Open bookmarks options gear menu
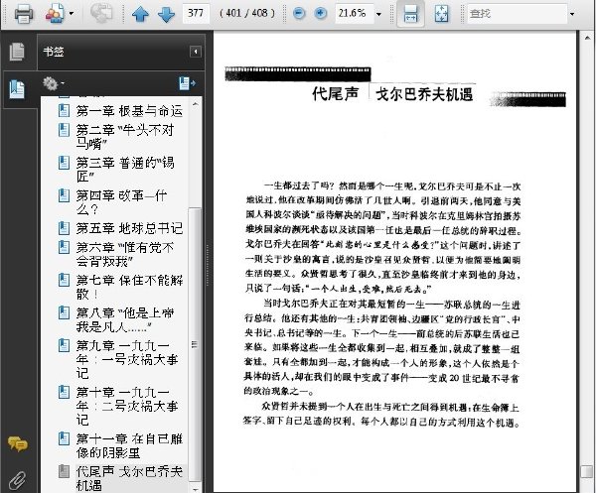 [54, 83]
